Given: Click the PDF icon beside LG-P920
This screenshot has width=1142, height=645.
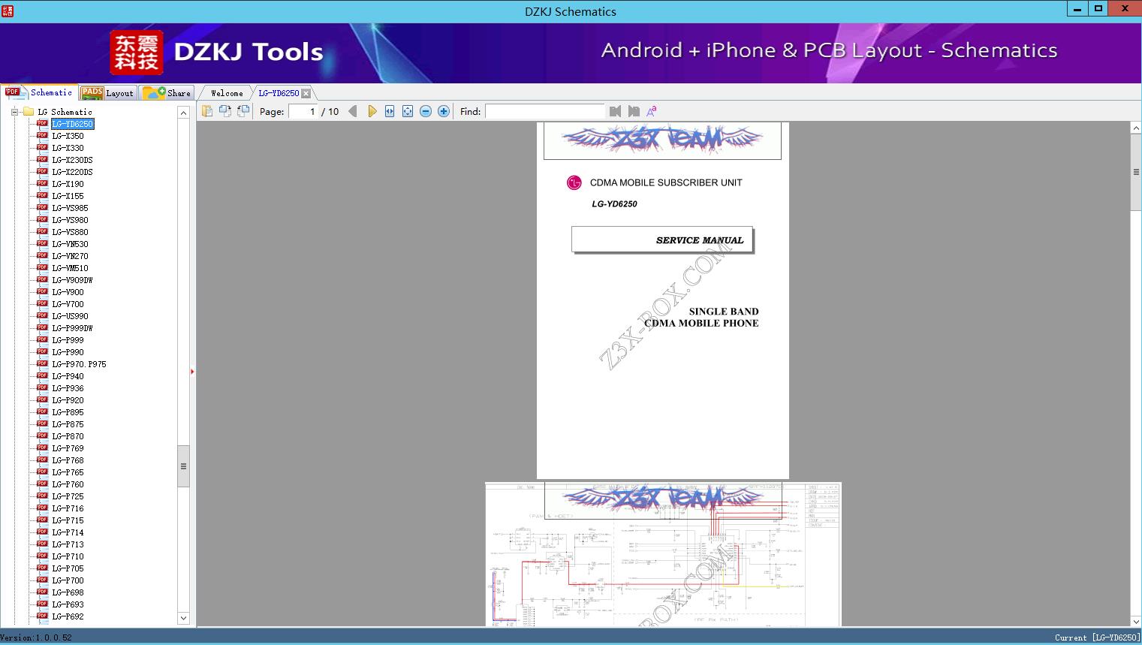Looking at the screenshot, I should [42, 399].
